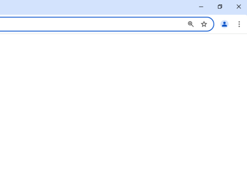Expand Customize and control Chrome menu
247x171 pixels.
click(x=239, y=24)
